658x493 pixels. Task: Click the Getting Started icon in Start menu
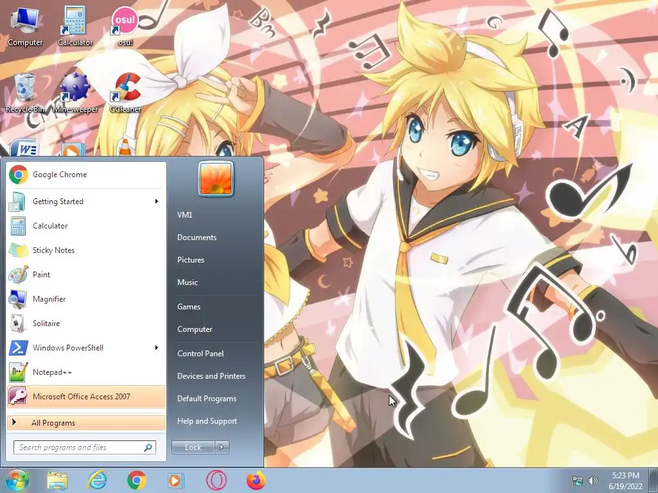point(18,201)
